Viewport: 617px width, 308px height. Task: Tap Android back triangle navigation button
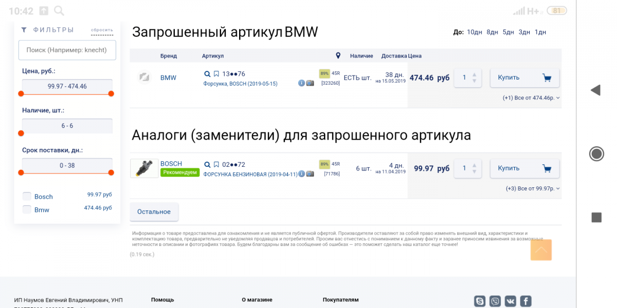[595, 90]
